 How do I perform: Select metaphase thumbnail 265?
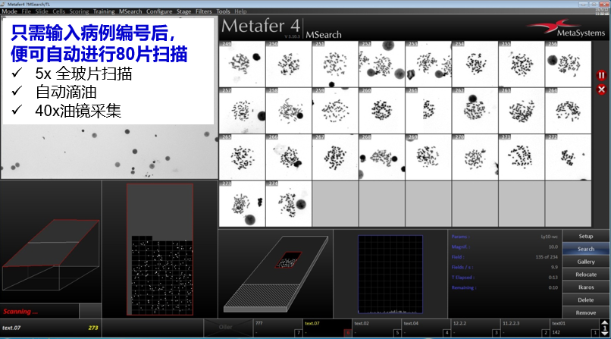pyautogui.click(x=242, y=157)
